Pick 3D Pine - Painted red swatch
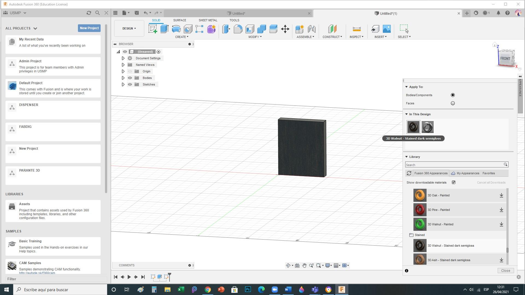This screenshot has height=295, width=525. (420, 210)
